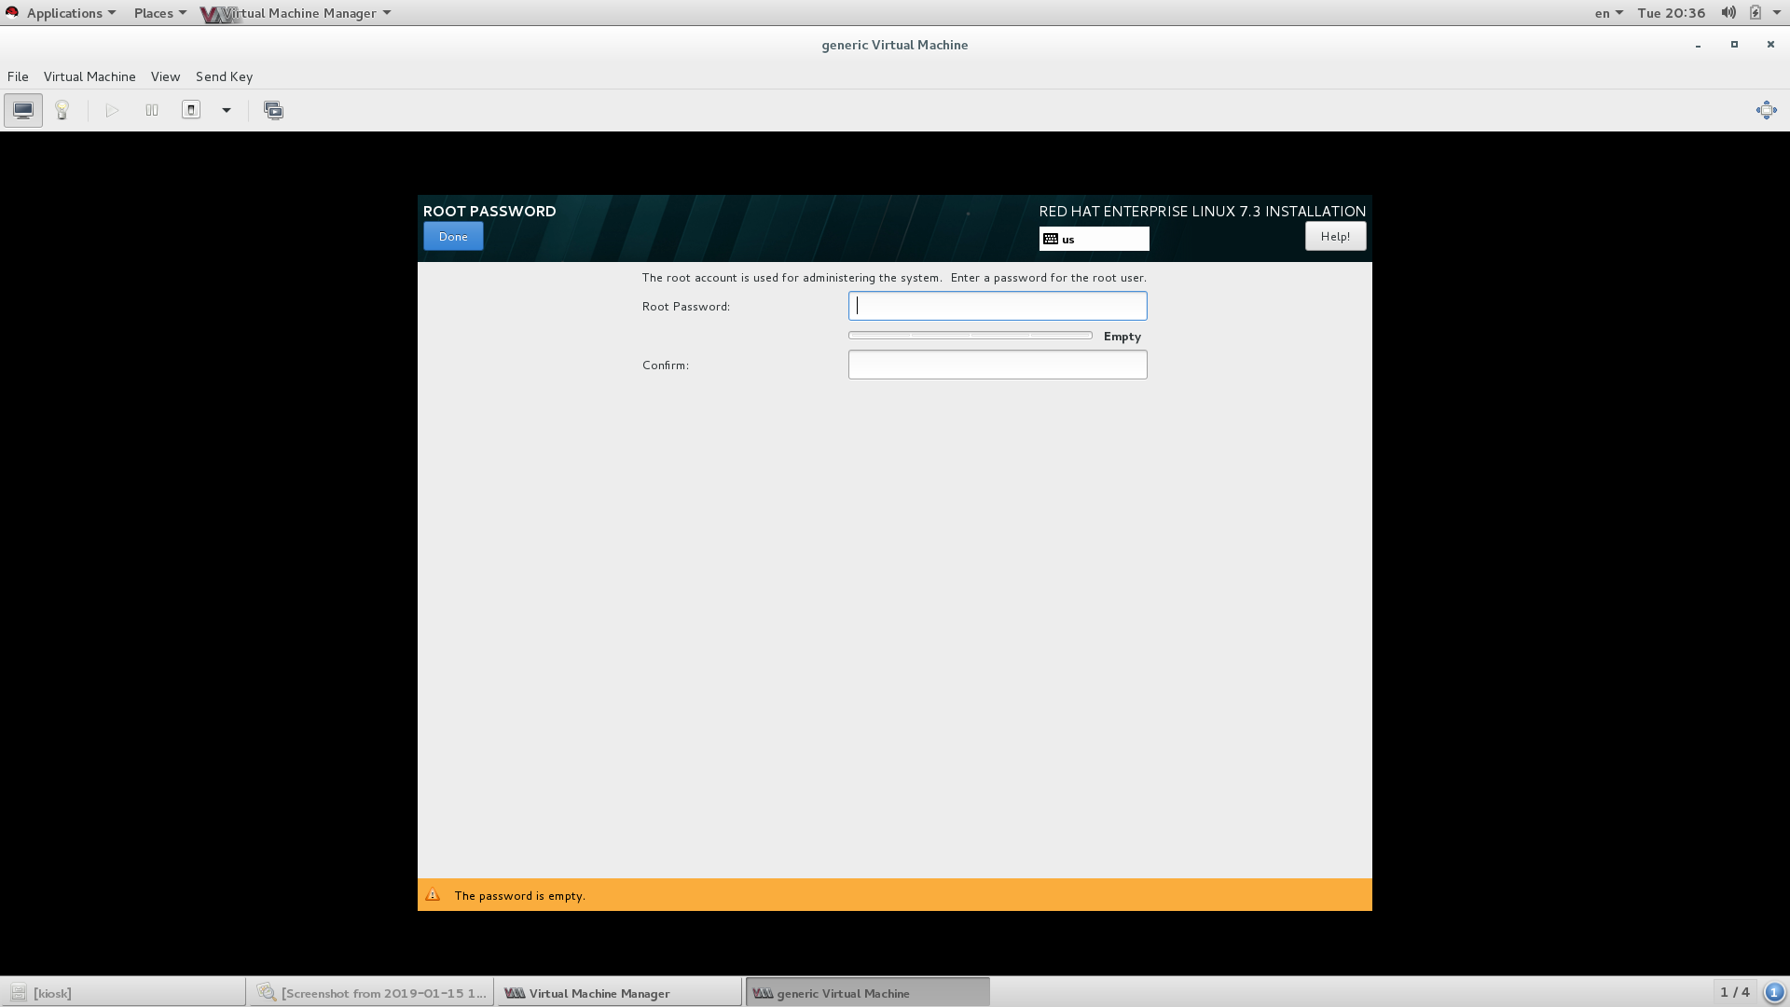Open the Virtual Machine menu
Viewport: 1790px width, 1007px height.
pos(89,76)
